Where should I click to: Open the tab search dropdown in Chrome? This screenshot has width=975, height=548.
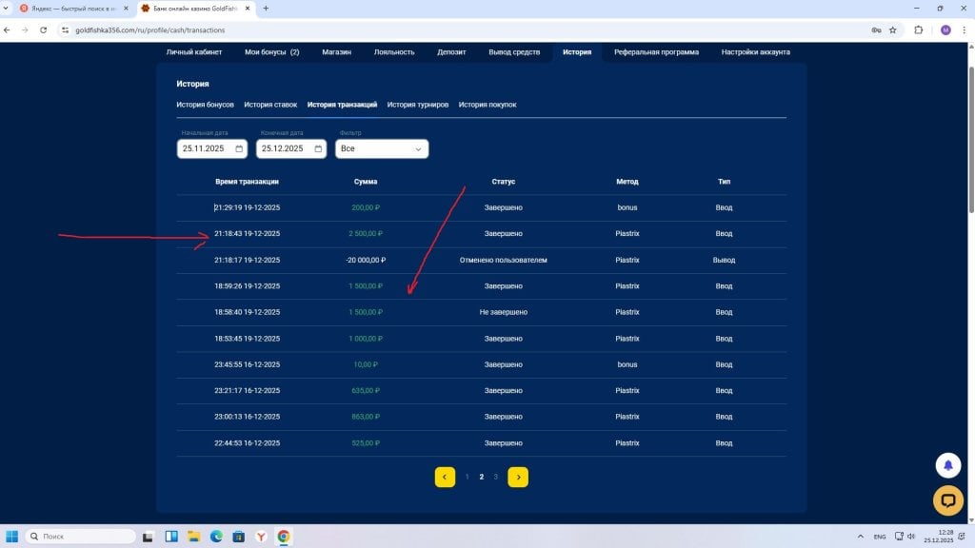click(7, 9)
